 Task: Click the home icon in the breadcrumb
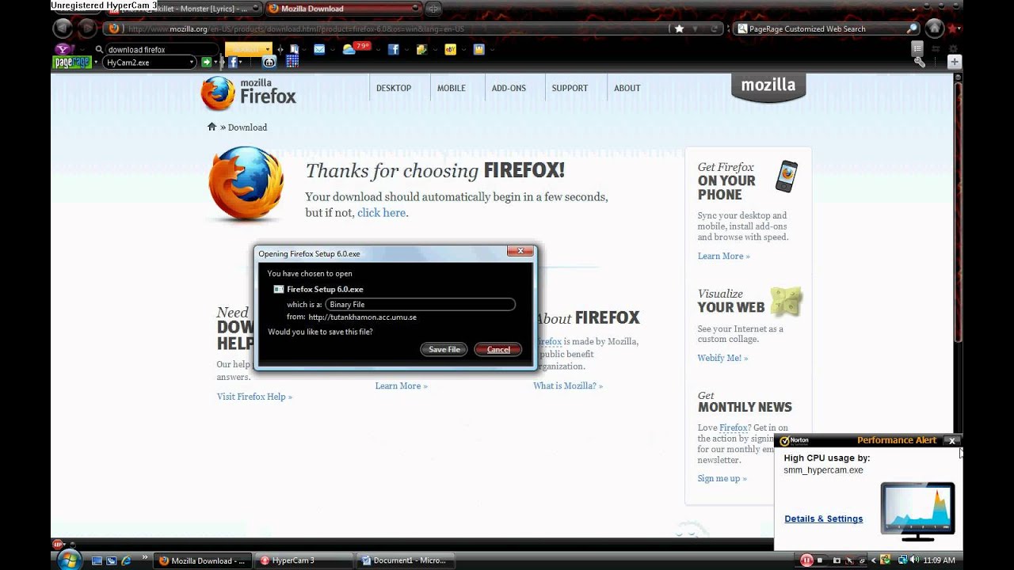coord(212,127)
